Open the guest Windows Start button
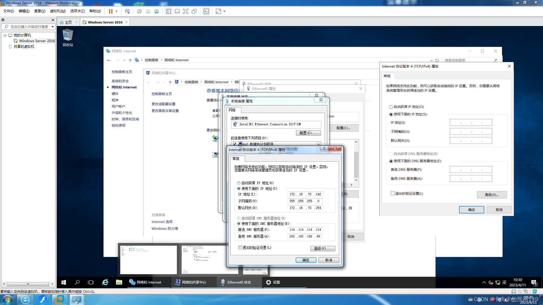This screenshot has height=305, width=543. pos(64,282)
